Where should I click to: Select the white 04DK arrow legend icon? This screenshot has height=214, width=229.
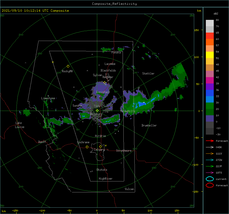pyautogui.click(x=210, y=147)
